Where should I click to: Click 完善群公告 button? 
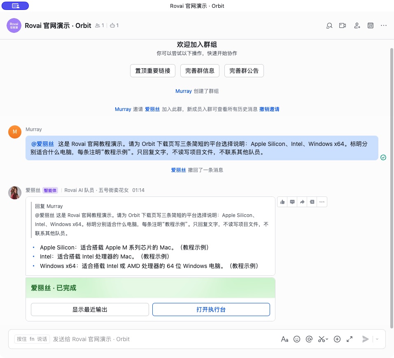pyautogui.click(x=244, y=71)
